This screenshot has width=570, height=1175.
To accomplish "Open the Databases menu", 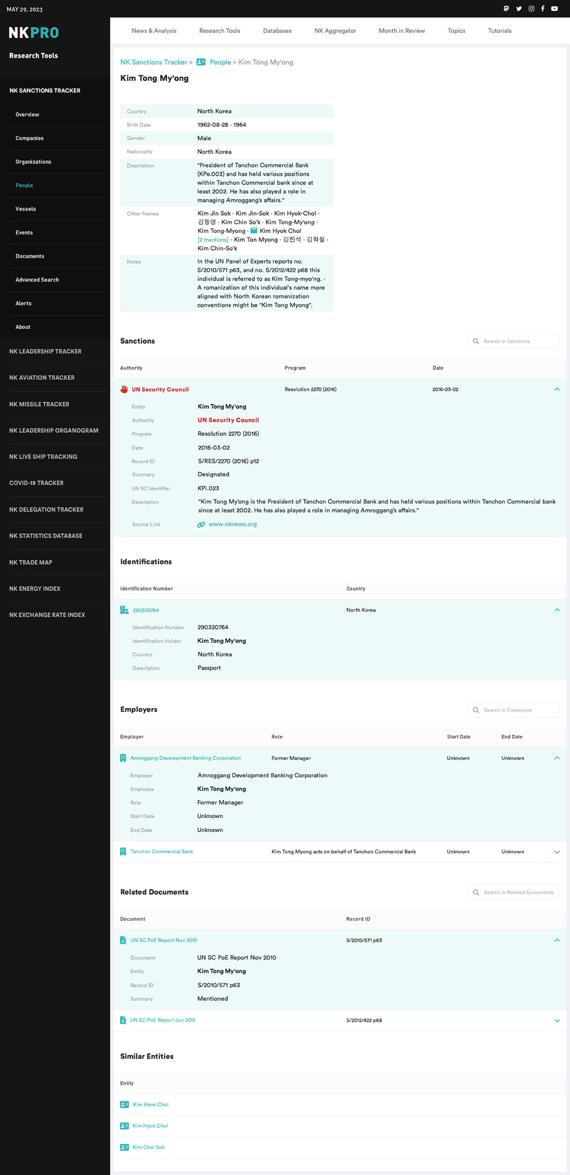I will point(277,31).
